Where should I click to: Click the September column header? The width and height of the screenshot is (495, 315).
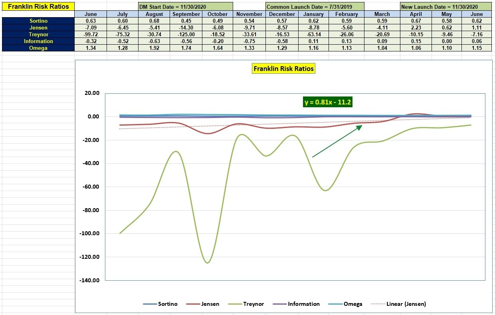coord(186,14)
